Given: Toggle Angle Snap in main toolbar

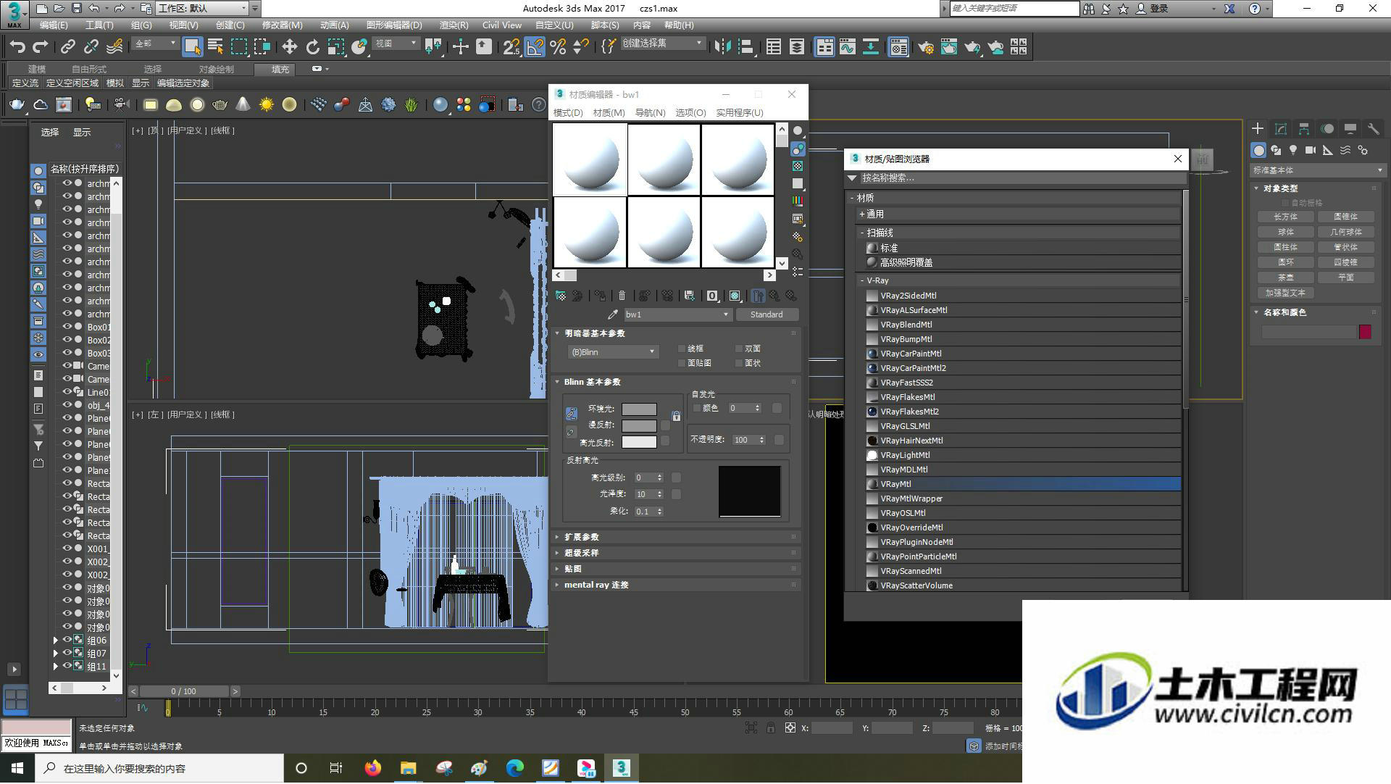Looking at the screenshot, I should (x=535, y=47).
